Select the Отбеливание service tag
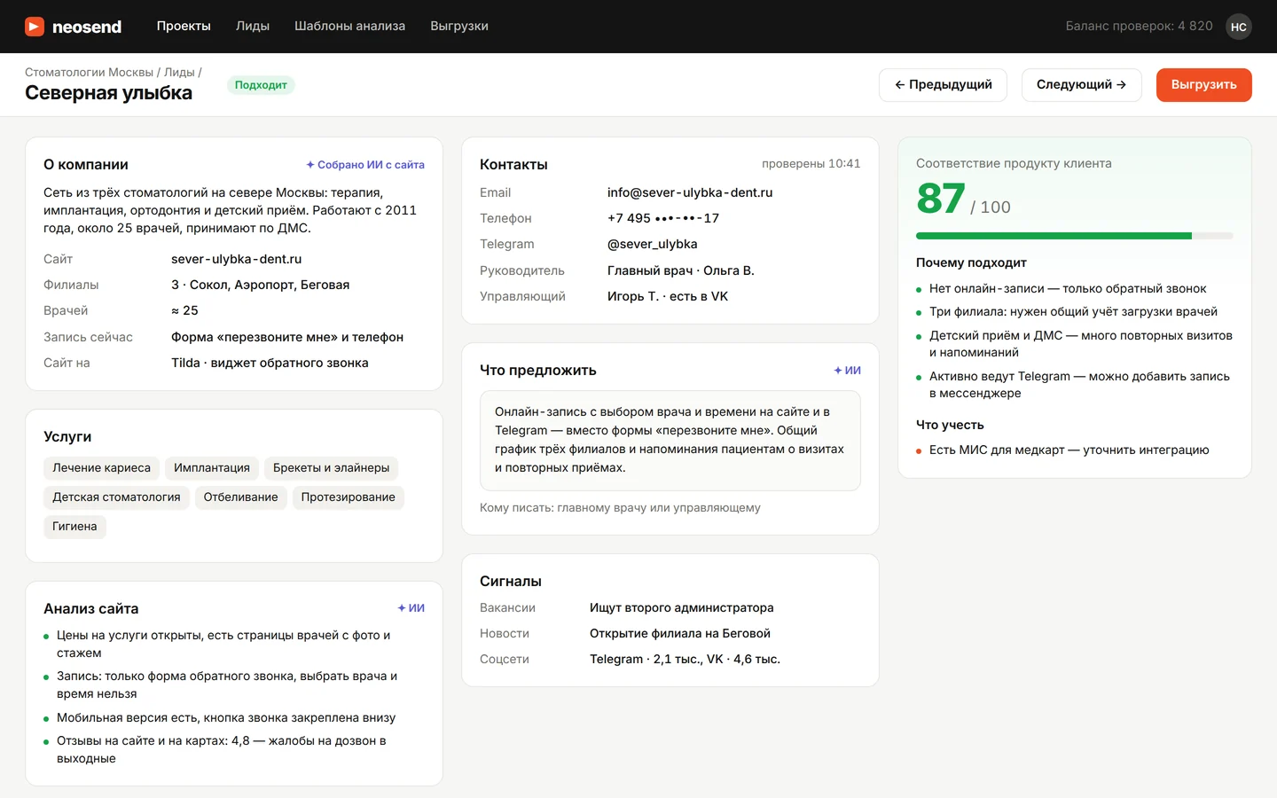 tap(241, 497)
